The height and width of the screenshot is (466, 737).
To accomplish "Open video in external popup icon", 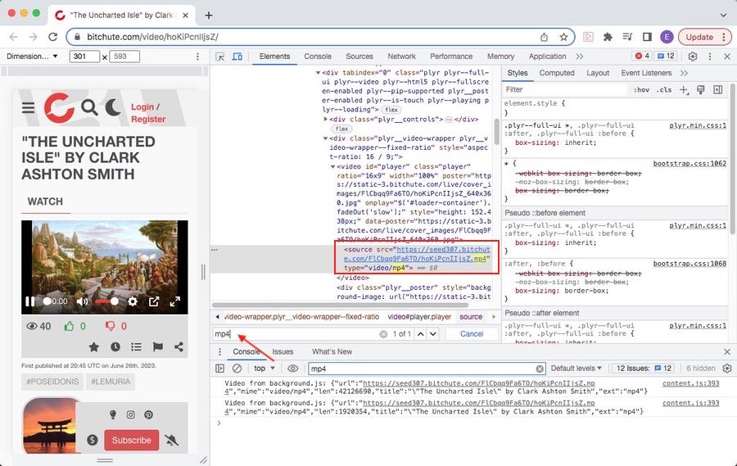I will (x=154, y=301).
